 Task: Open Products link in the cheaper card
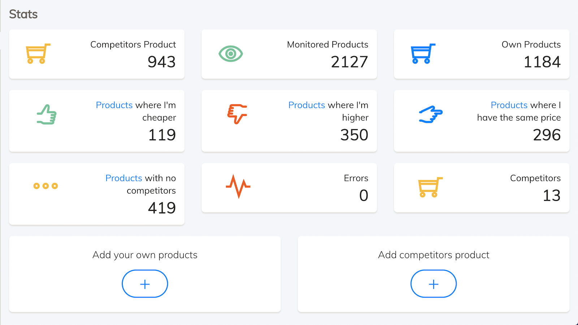114,105
